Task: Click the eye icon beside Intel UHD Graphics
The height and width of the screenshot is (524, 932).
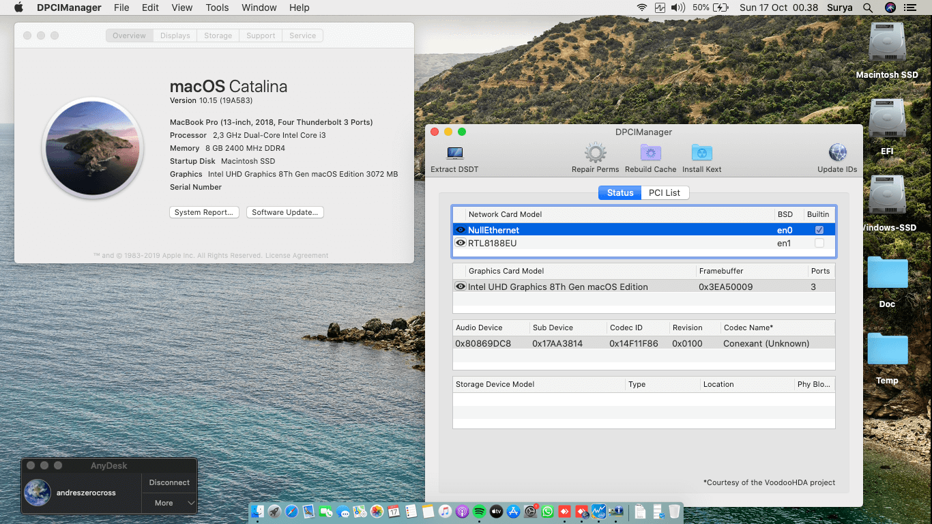Action: coord(461,287)
